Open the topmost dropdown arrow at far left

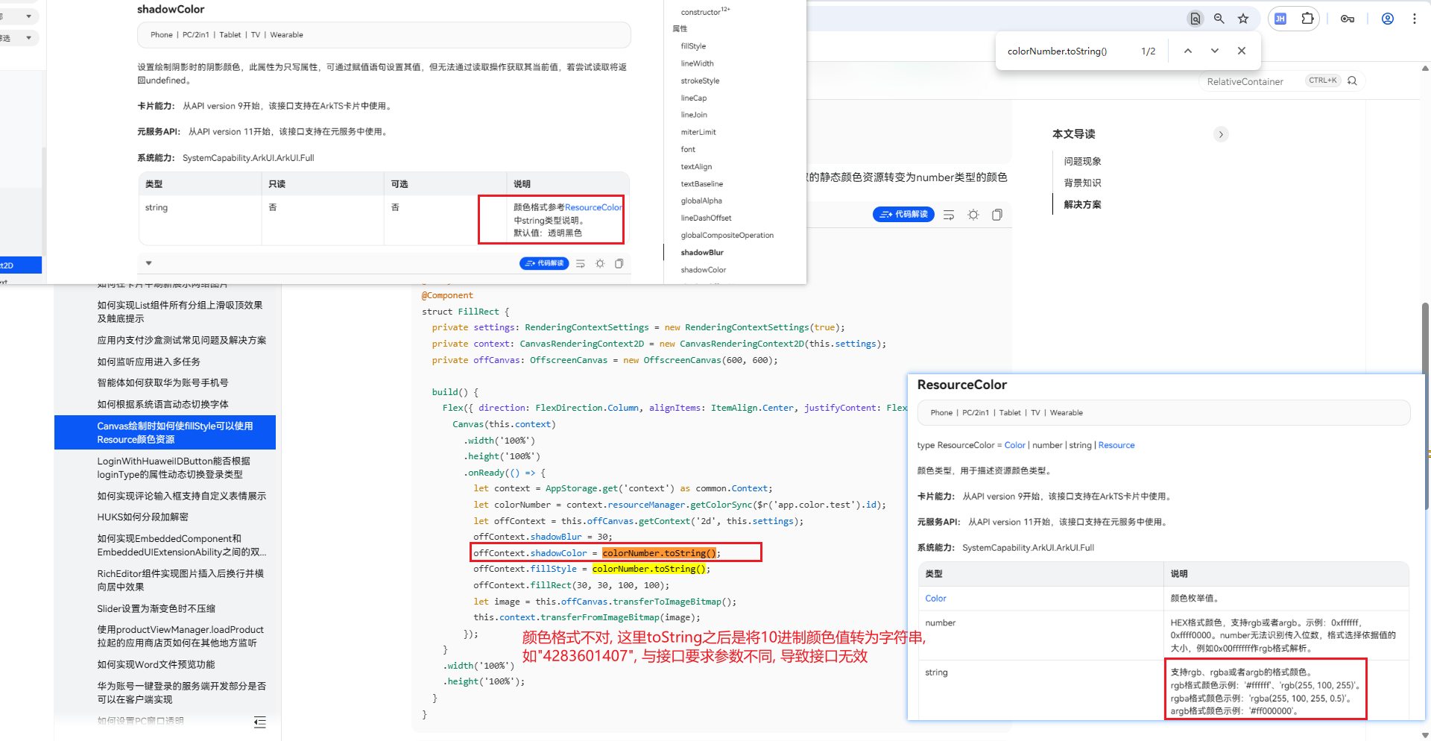click(x=29, y=16)
